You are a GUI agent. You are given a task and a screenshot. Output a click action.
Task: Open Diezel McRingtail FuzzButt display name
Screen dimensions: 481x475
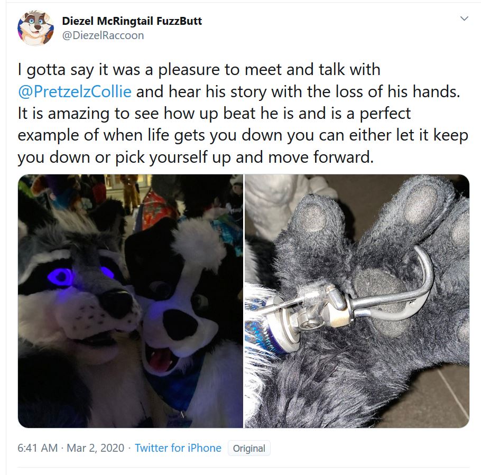pos(132,21)
